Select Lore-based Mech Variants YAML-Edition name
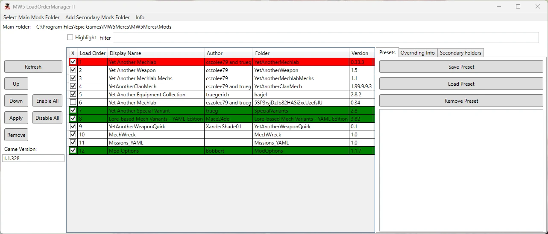 coord(156,118)
